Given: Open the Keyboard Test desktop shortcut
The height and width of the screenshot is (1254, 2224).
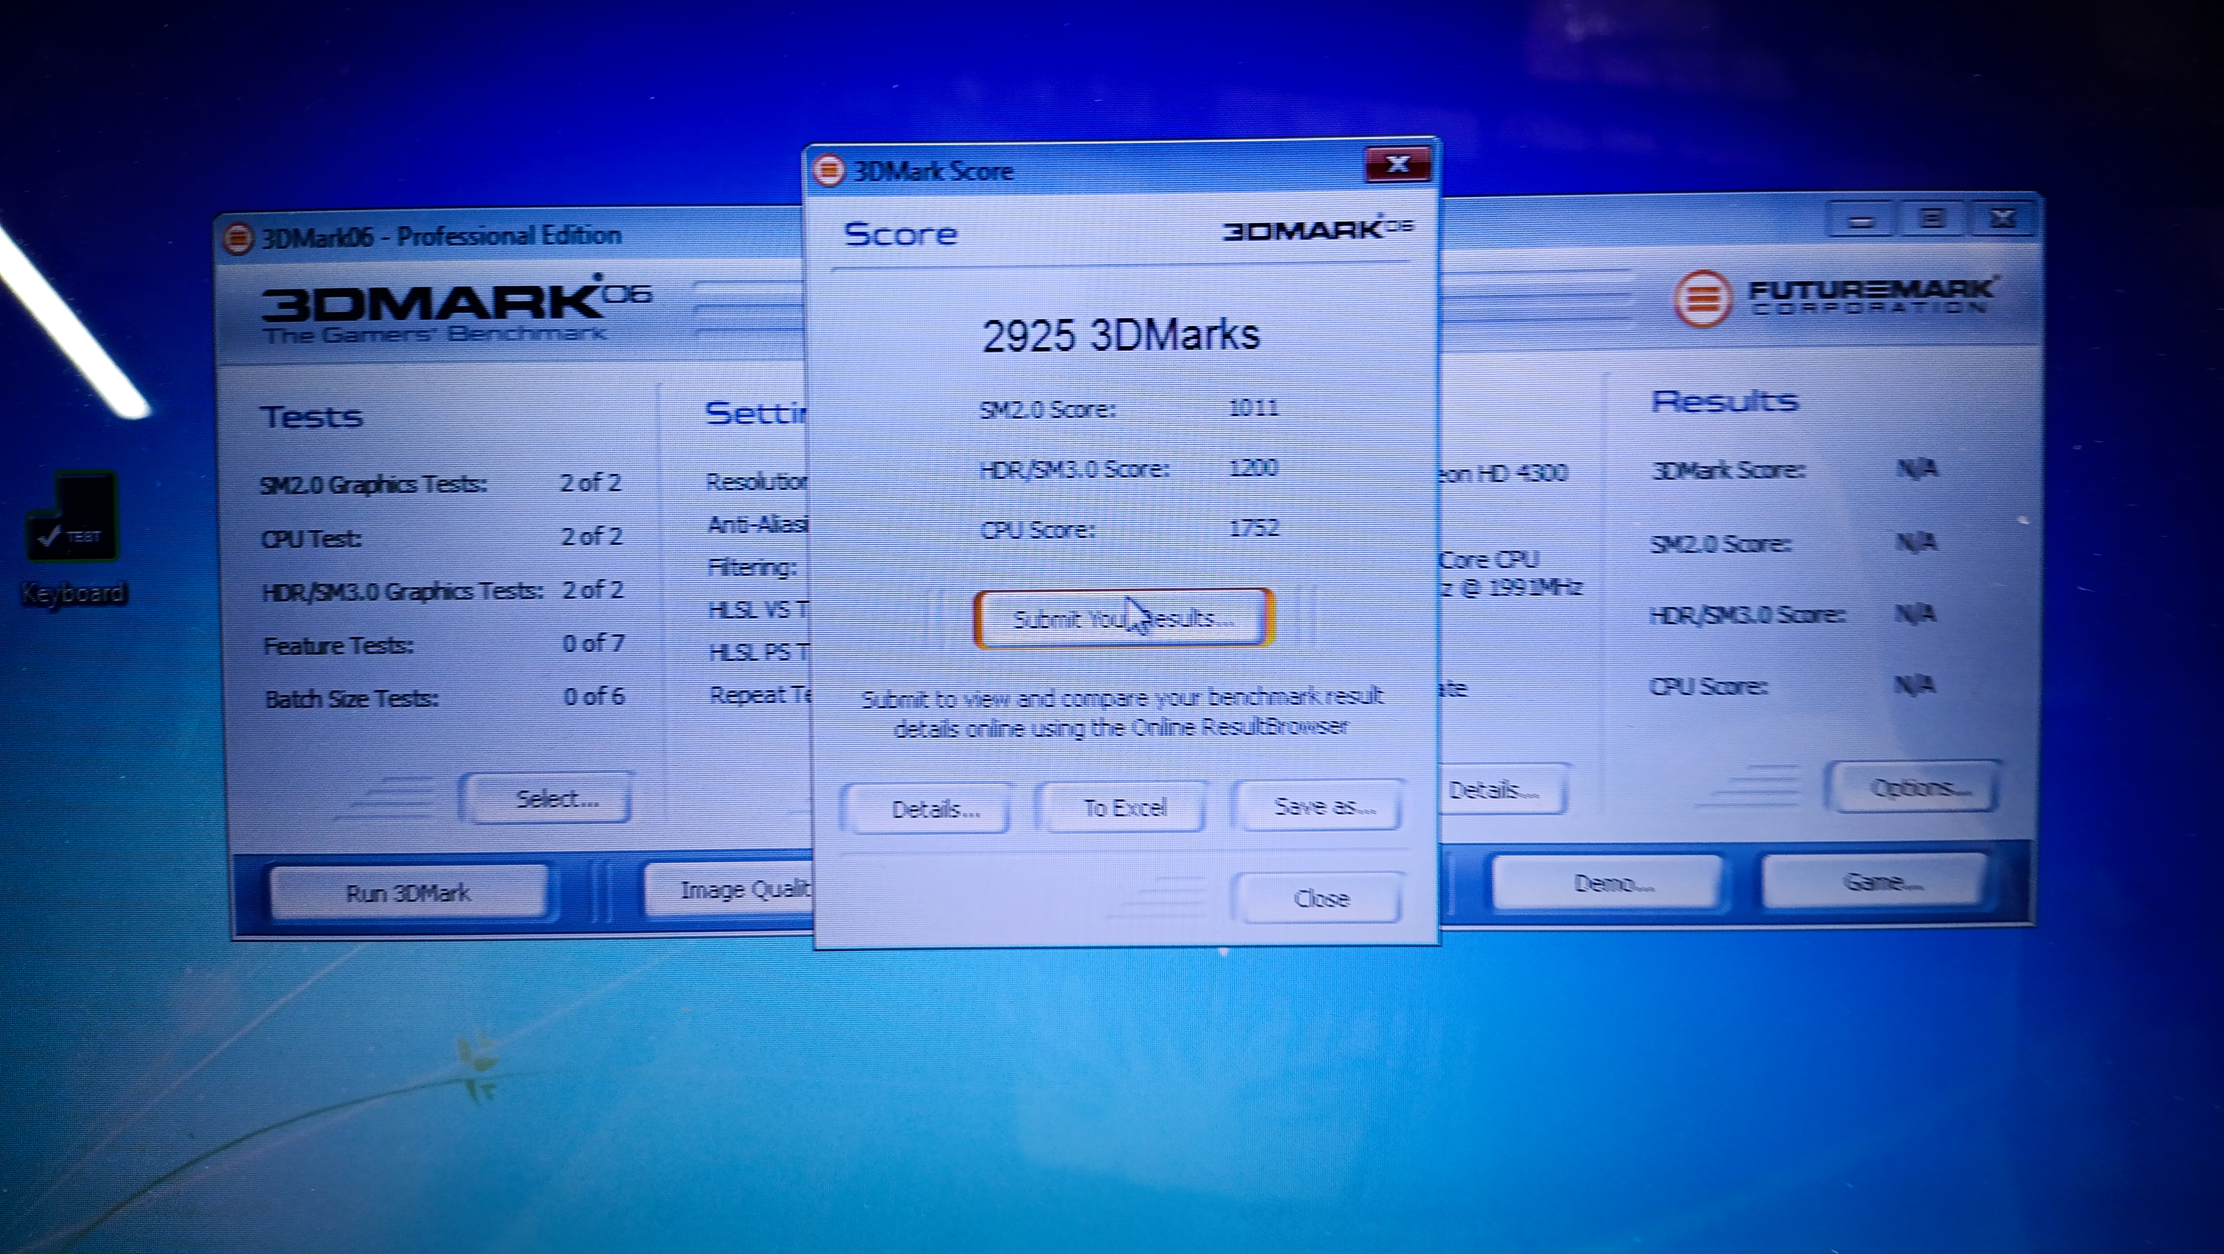Looking at the screenshot, I should tap(73, 539).
